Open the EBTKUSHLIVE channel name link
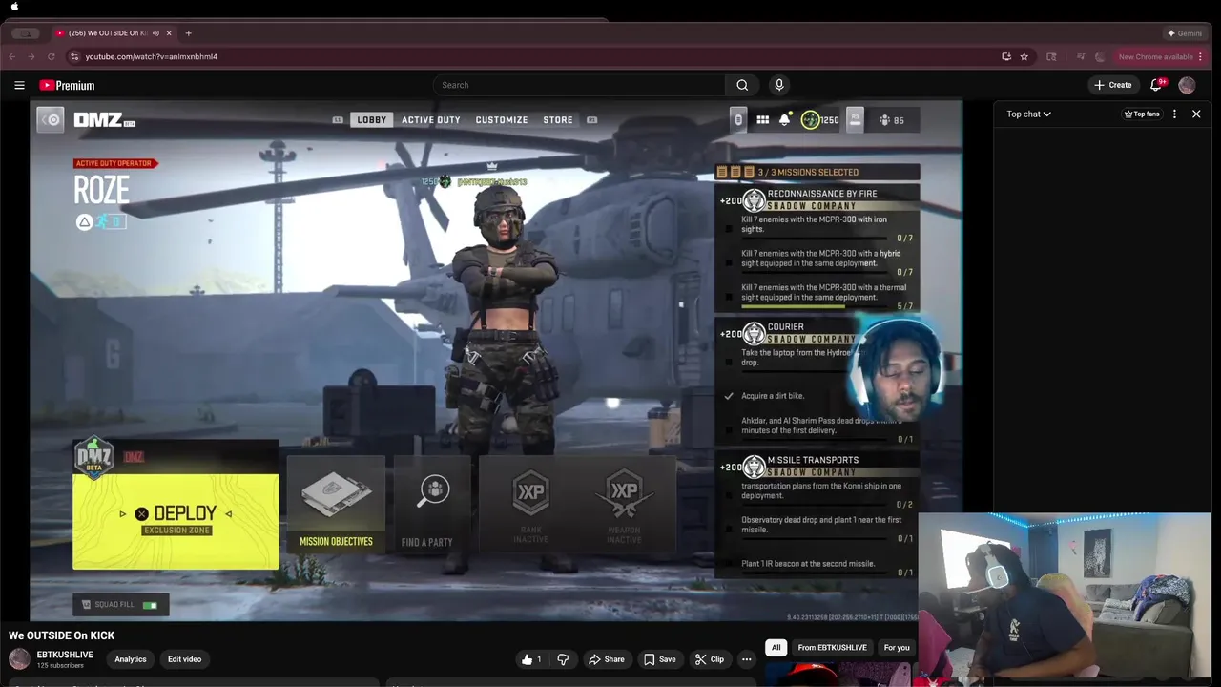This screenshot has height=687, width=1221. click(x=65, y=655)
